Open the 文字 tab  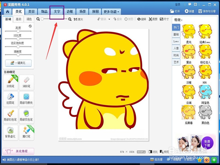tap(57, 12)
